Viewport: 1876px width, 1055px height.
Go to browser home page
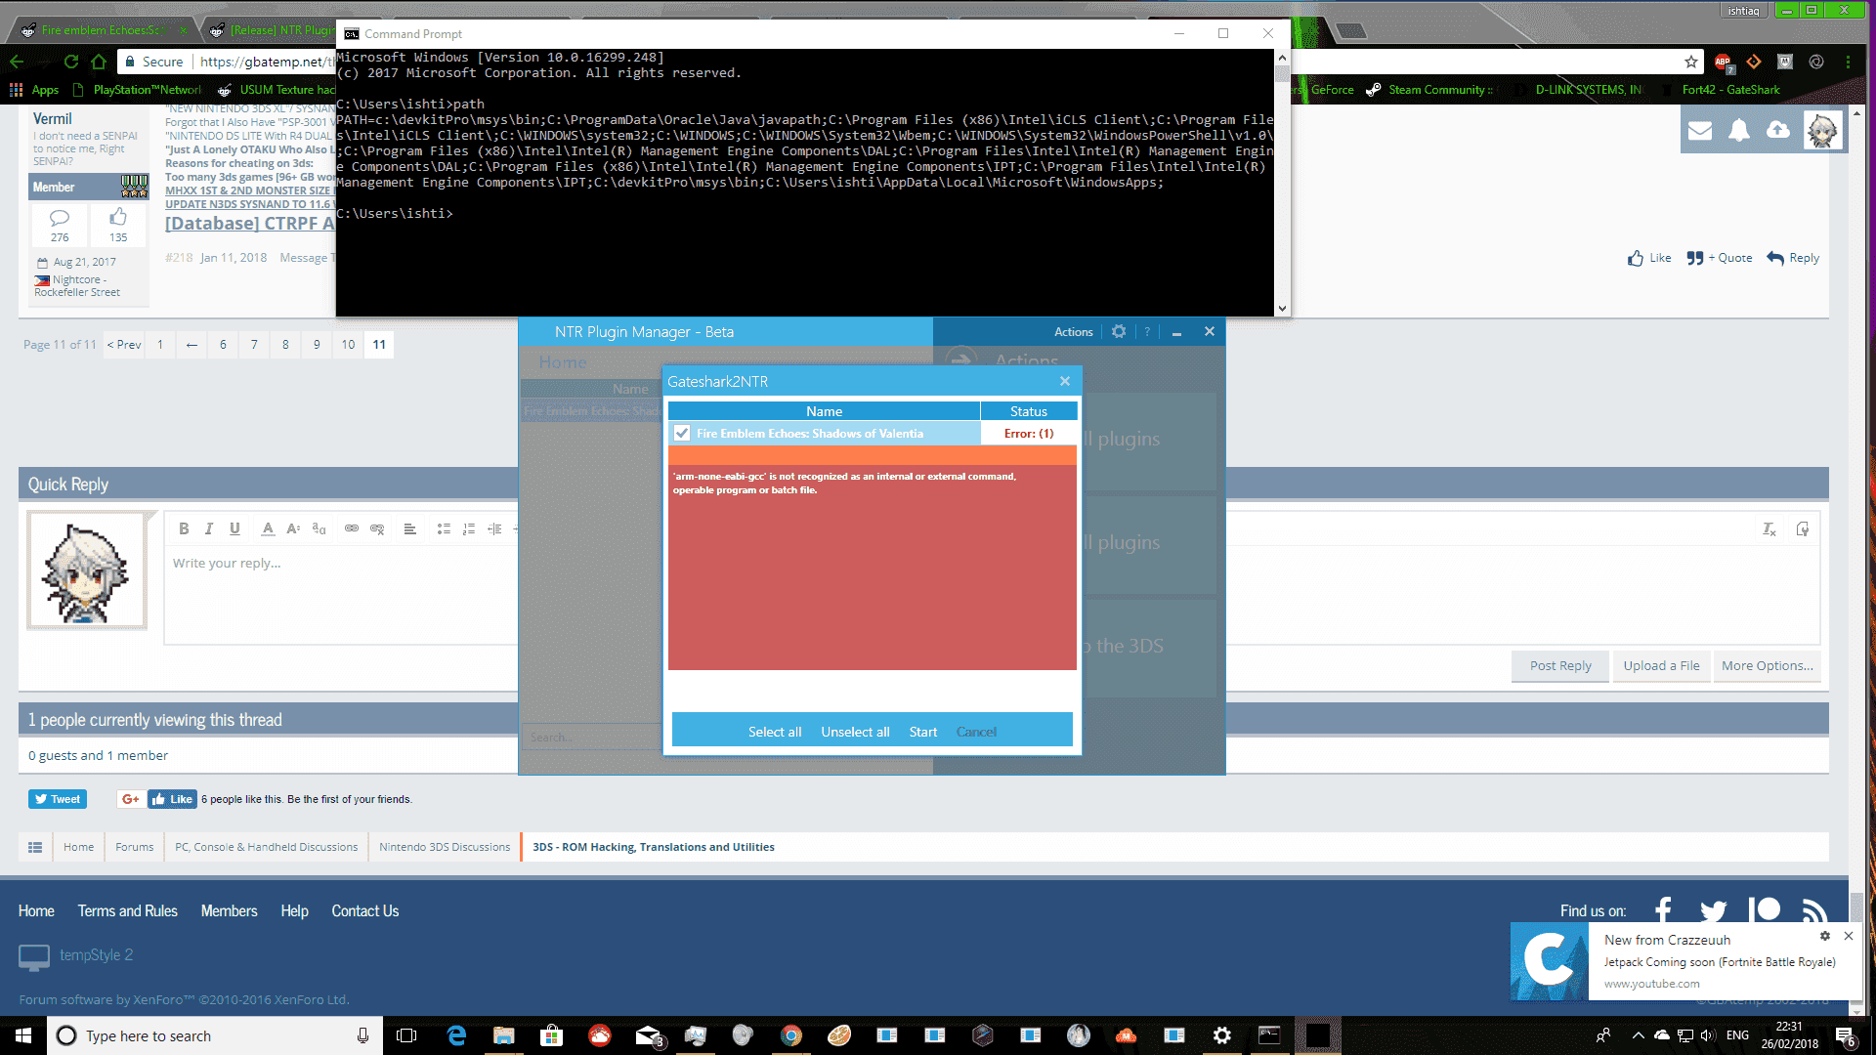(99, 62)
